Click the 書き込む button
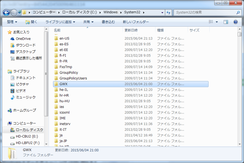 [x=108, y=22]
